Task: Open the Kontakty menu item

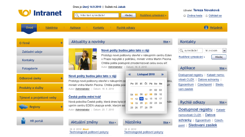Action: click(x=99, y=28)
